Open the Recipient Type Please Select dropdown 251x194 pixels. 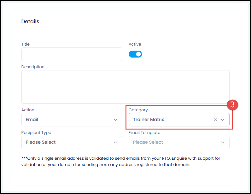72,142
